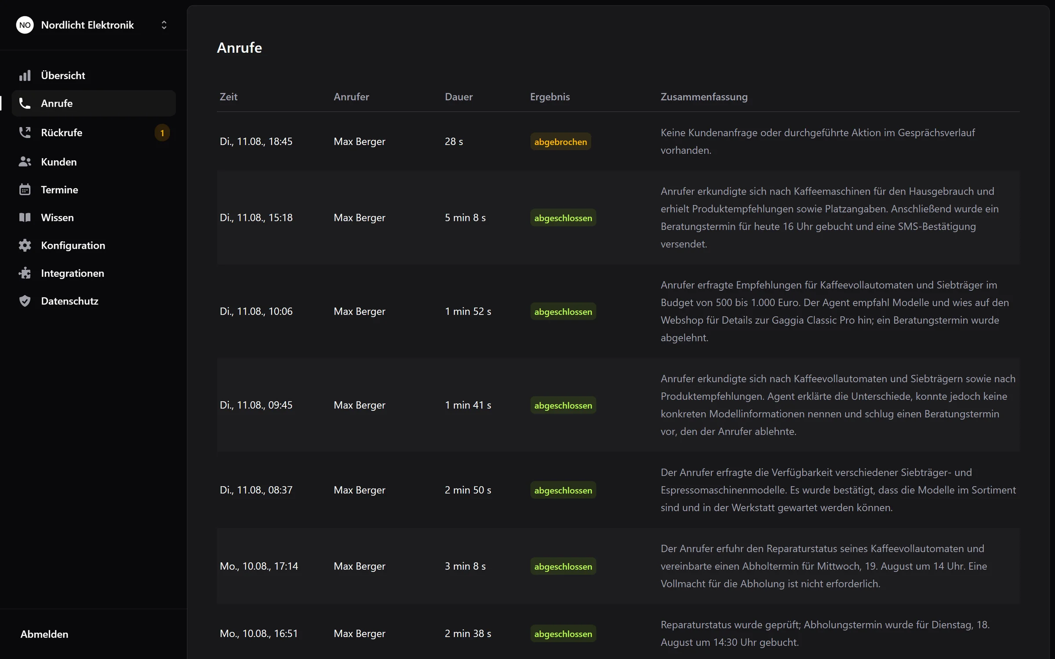Click the Kunden people icon
The width and height of the screenshot is (1055, 659).
25,162
